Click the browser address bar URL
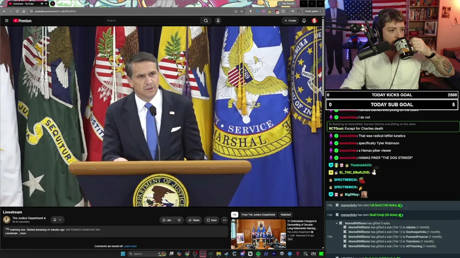The height and width of the screenshot is (258, 460). 55,11
